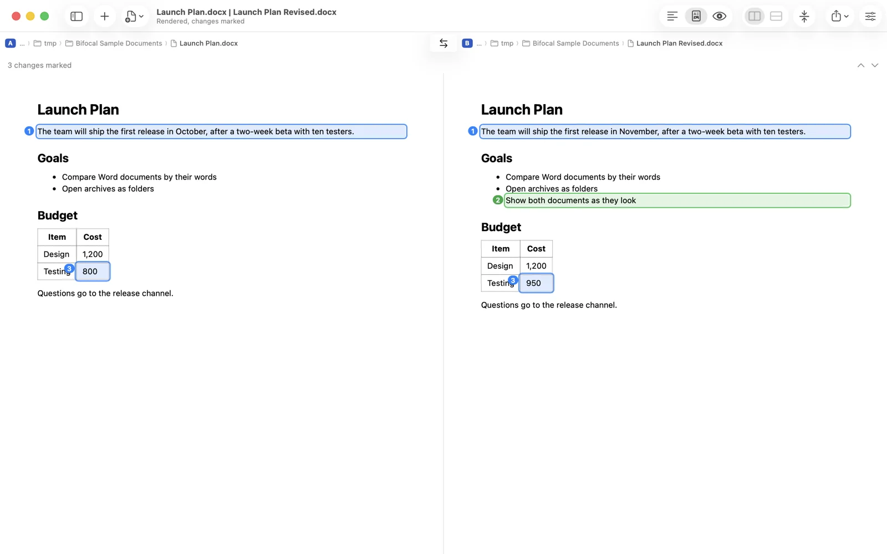The width and height of the screenshot is (887, 554).
Task: Switch to plain text view mode
Action: click(x=672, y=16)
